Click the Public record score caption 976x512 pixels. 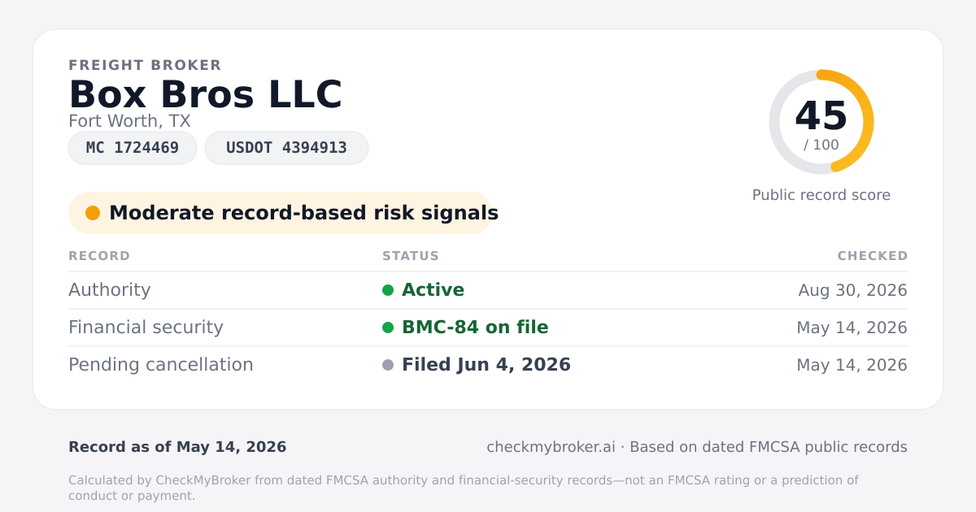[x=821, y=195]
